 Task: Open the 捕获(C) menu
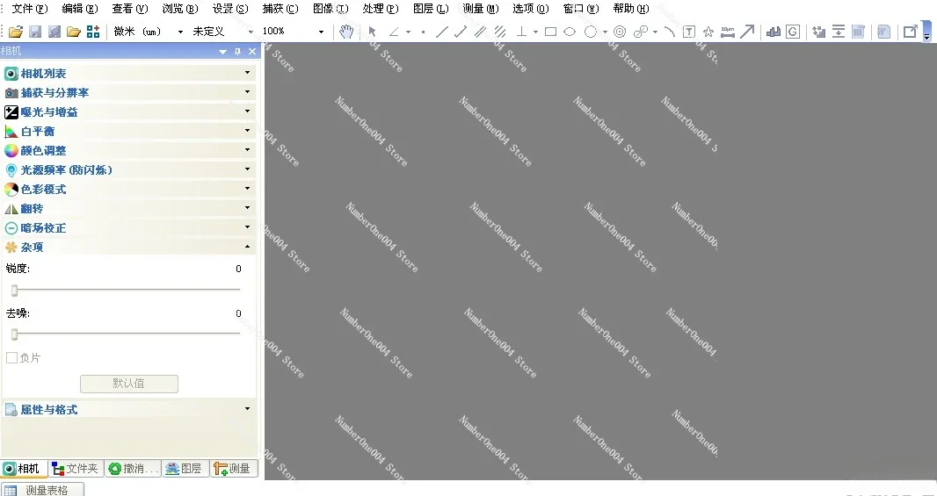pyautogui.click(x=280, y=9)
